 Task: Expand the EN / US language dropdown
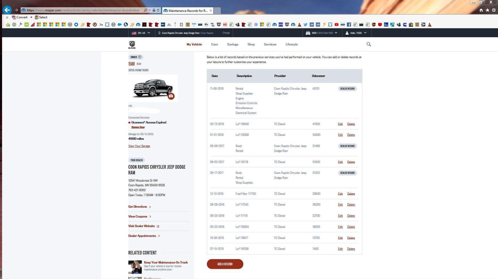tap(141, 33)
